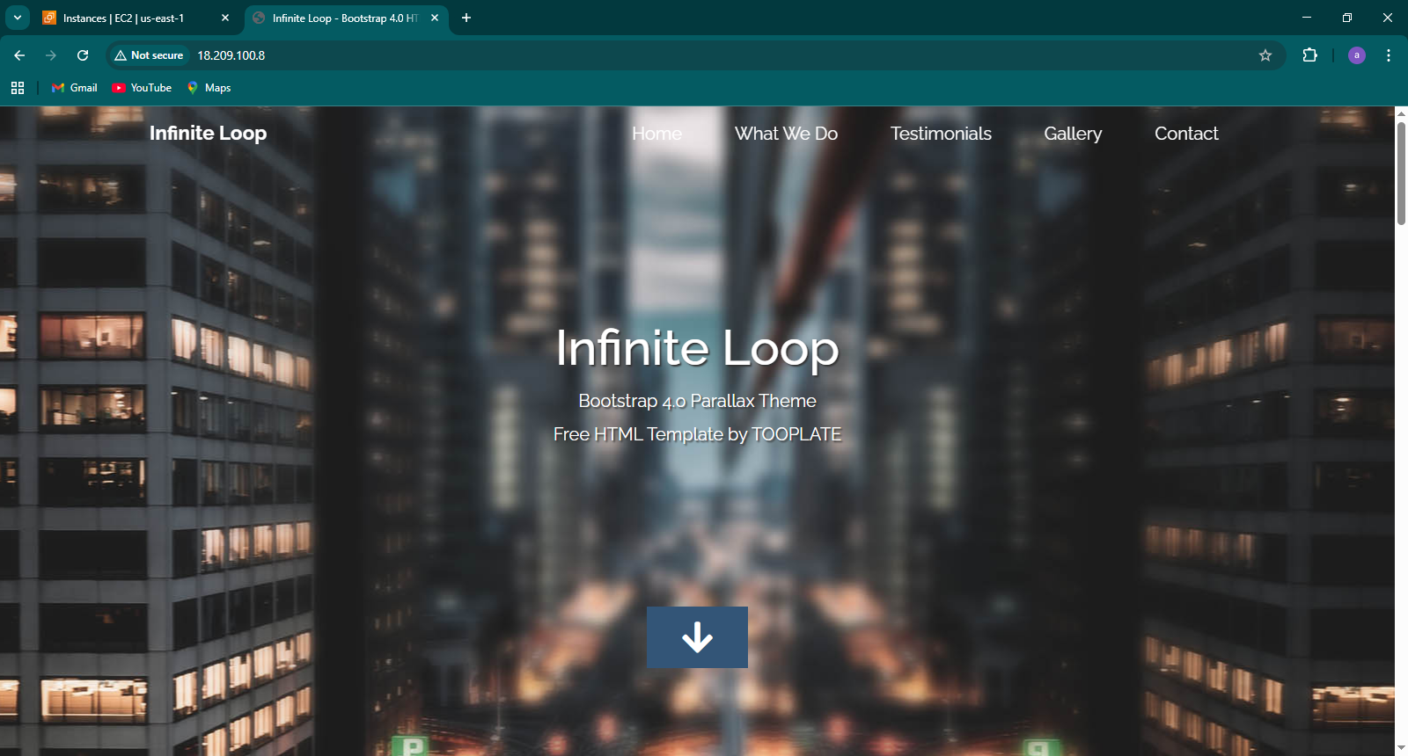1408x756 pixels.
Task: Open the Chrome three-dot menu
Action: (1389, 55)
